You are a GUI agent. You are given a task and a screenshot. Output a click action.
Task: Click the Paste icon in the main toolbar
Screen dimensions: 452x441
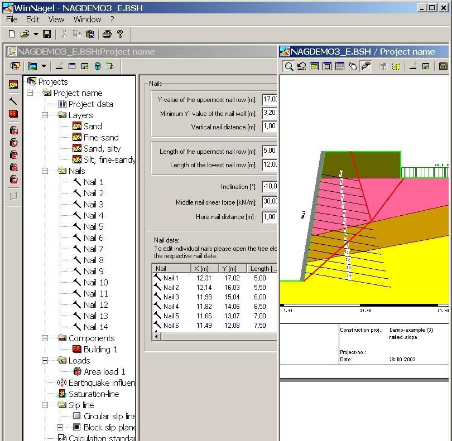(90, 34)
